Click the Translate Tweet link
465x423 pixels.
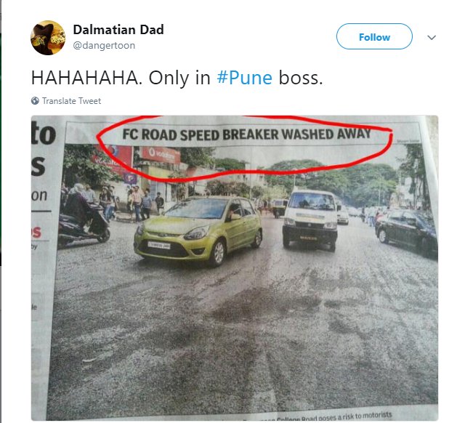click(x=71, y=101)
